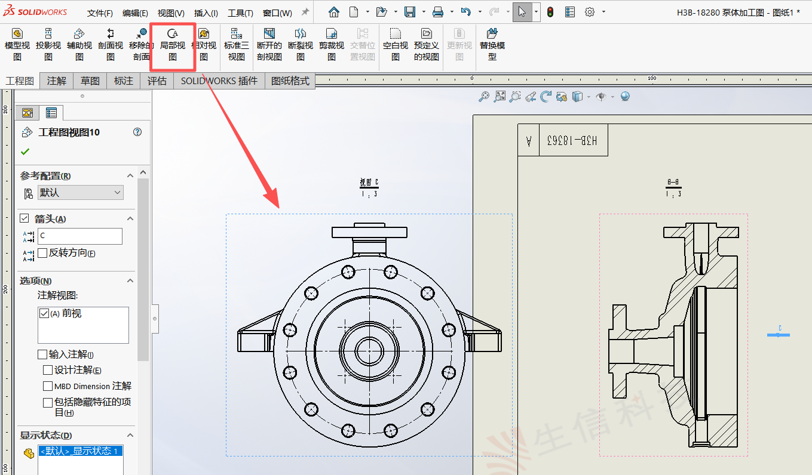Toggle the 箭头 arrow checkbox
This screenshot has height=475, width=812.
tap(24, 218)
